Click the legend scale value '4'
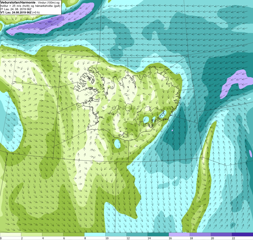This screenshot has height=240, width=253. click(x=43, y=238)
